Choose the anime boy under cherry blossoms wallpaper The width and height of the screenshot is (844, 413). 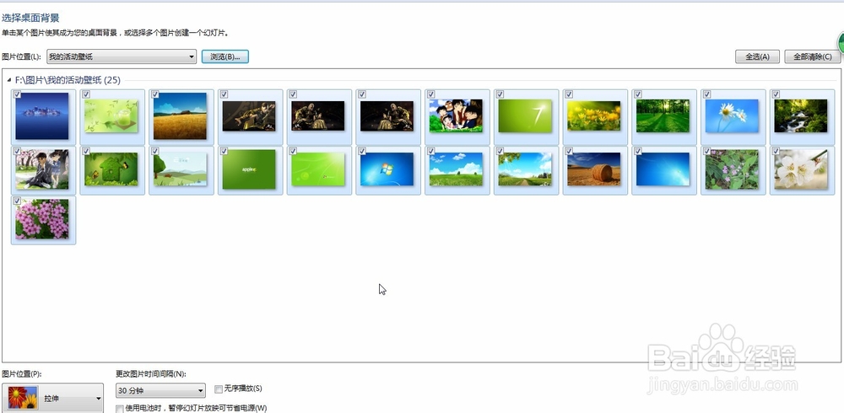pyautogui.click(x=42, y=169)
